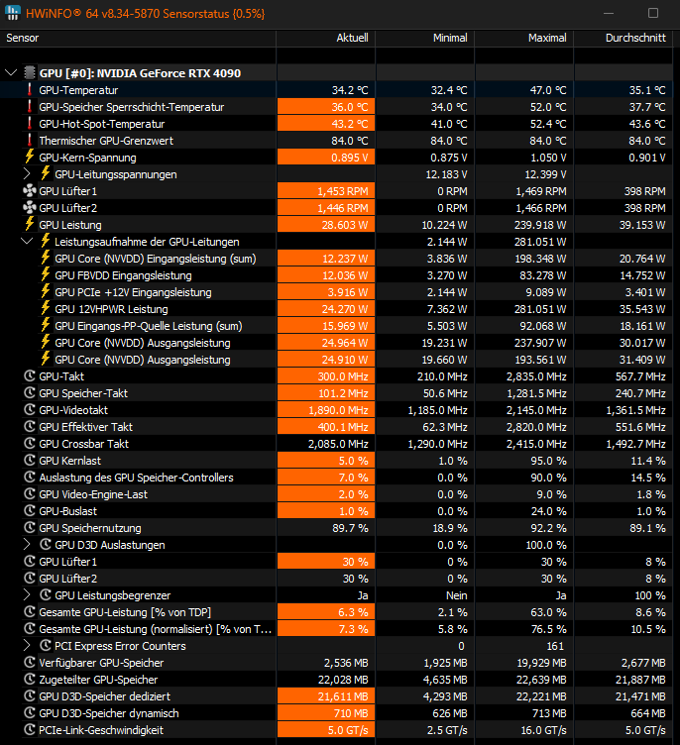Click clock icon of GPU-Buslast row
Image resolution: width=680 pixels, height=745 pixels.
coord(30,511)
